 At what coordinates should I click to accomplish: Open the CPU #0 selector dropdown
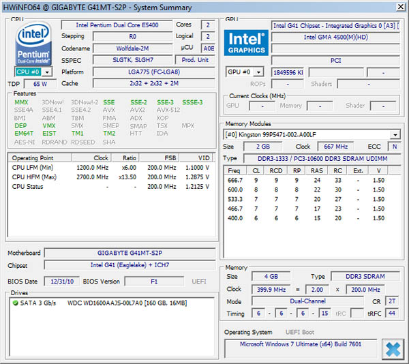click(47, 72)
